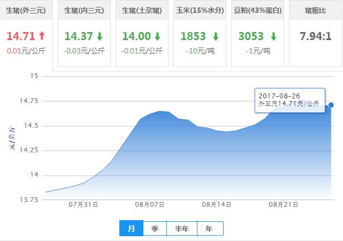Click the change text -10元/吨
The image size is (343, 241).
(200, 51)
